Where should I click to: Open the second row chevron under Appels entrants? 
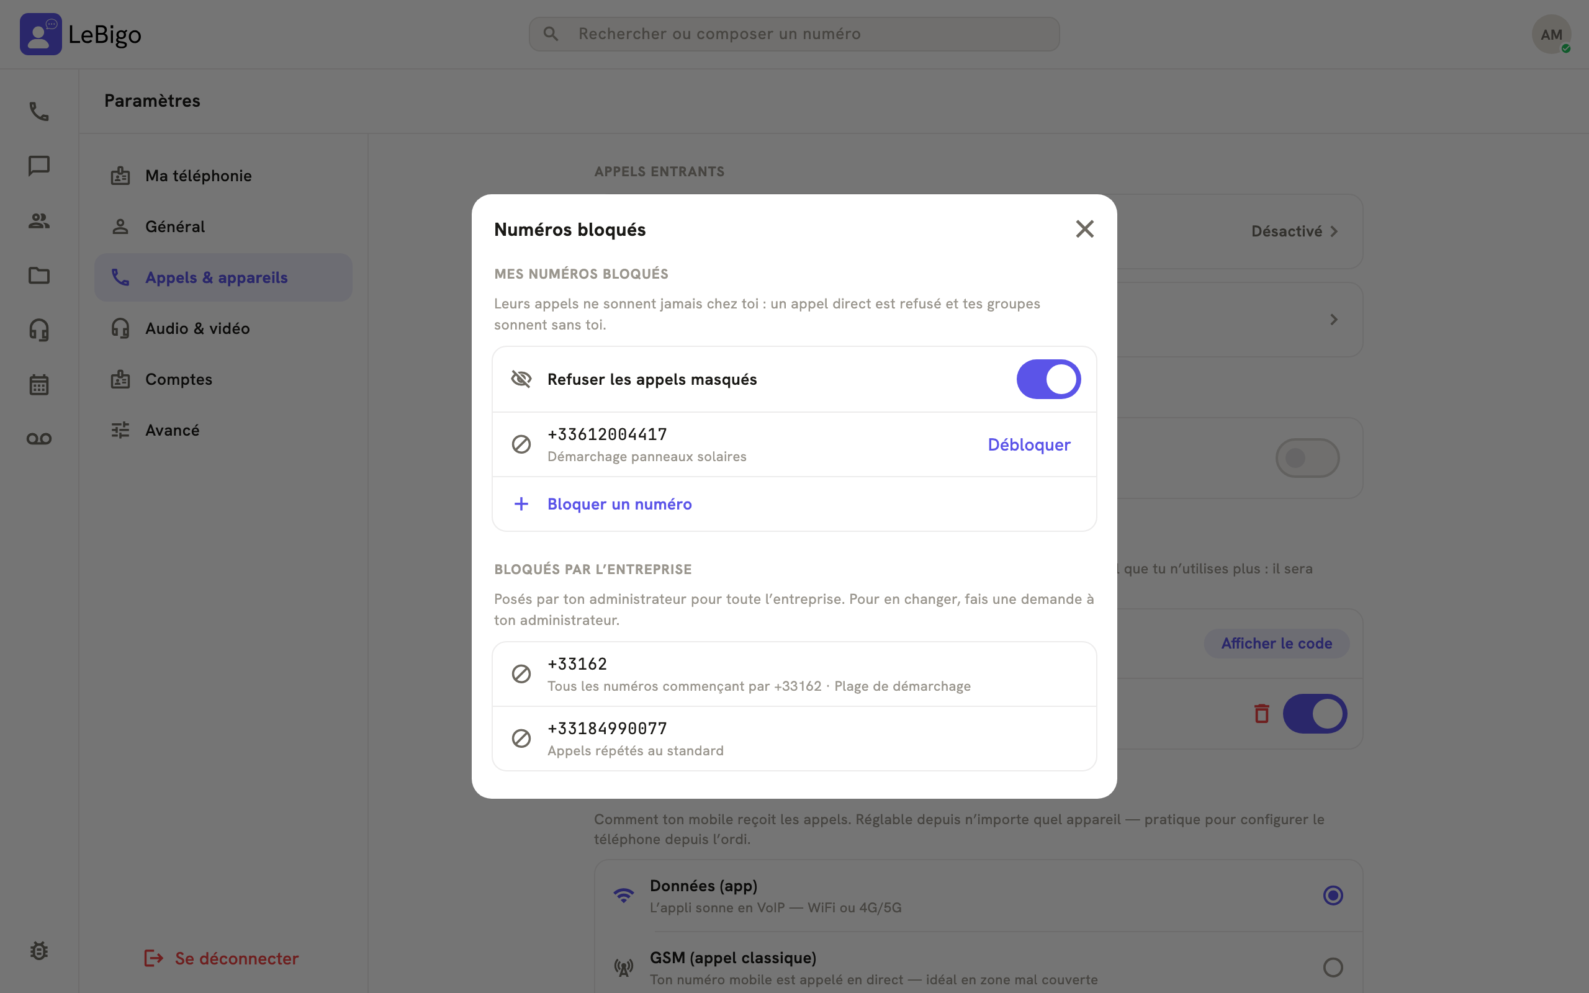pos(1333,319)
